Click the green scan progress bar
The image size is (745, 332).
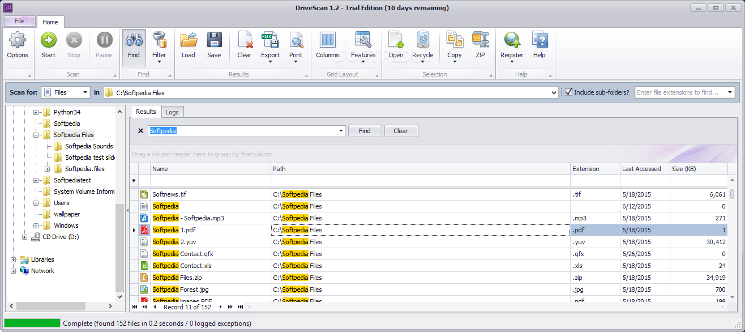(x=32, y=323)
